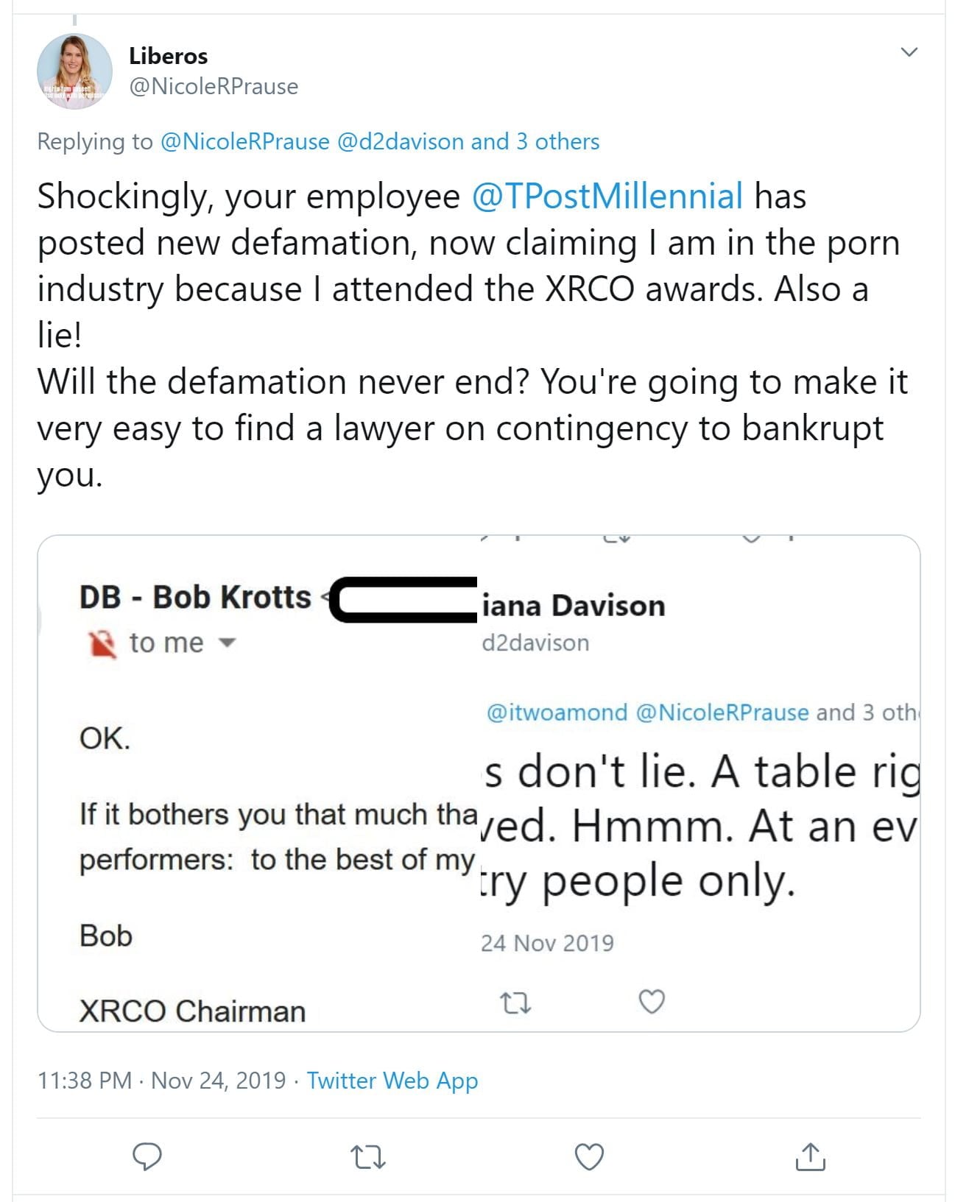Image resolution: width=955 pixels, height=1202 pixels.
Task: Open the attached email screenshot image
Action: point(479,783)
